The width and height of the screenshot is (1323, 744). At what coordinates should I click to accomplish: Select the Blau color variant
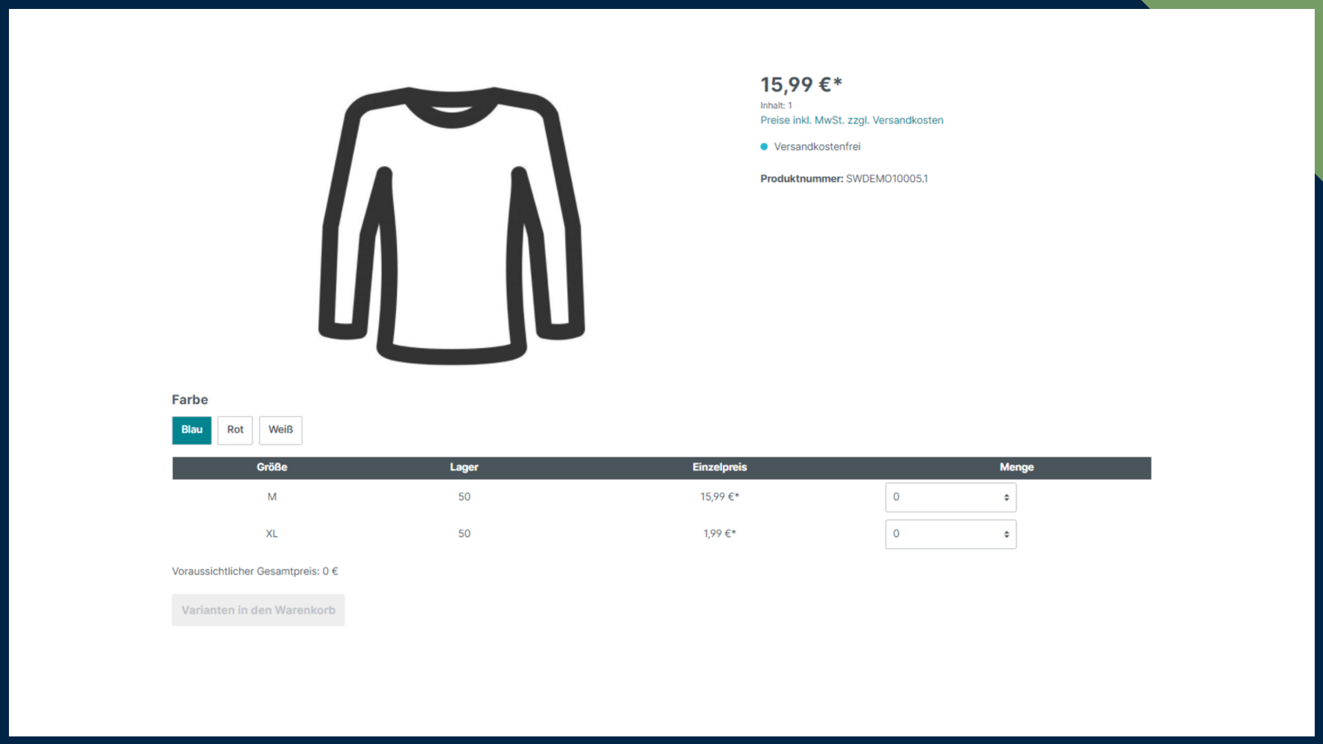(x=192, y=430)
